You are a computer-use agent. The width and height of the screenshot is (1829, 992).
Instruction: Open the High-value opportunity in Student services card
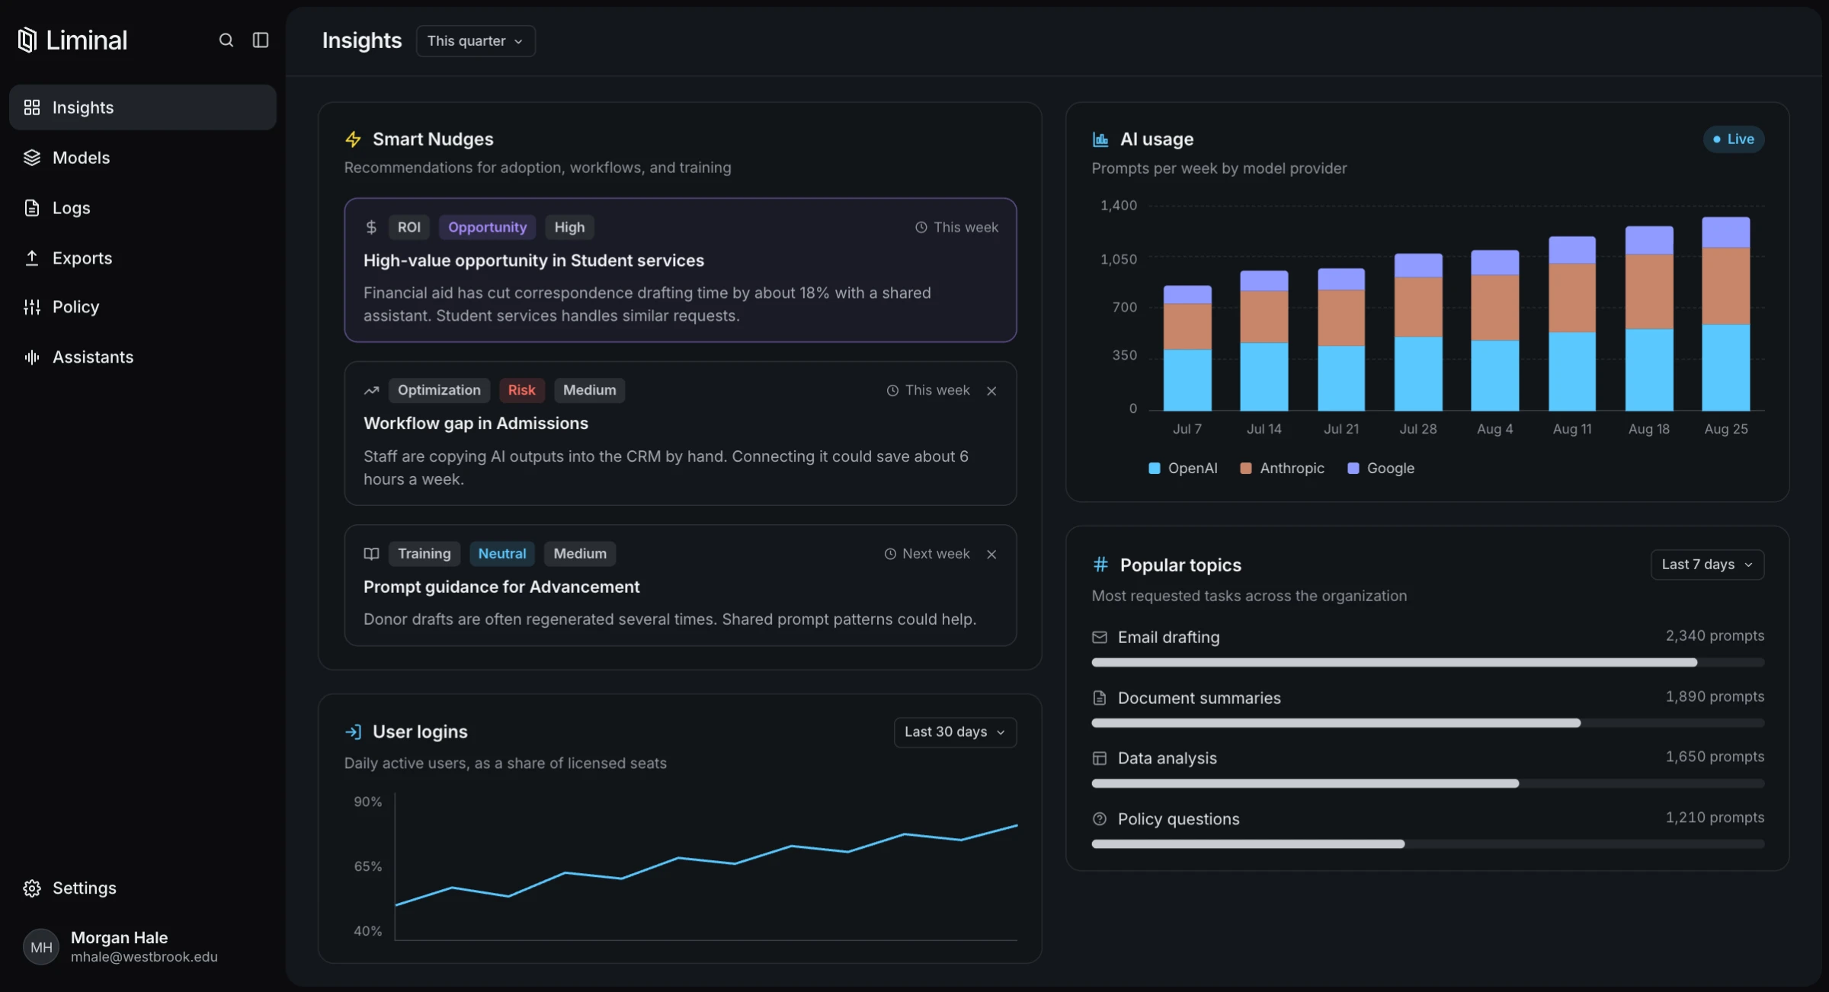[x=681, y=270]
